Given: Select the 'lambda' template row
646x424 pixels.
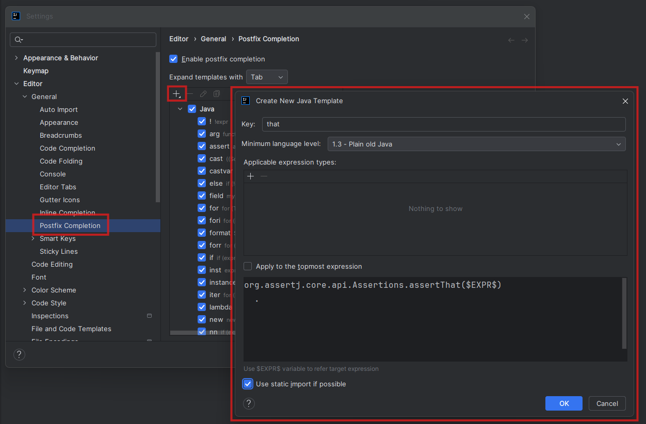Looking at the screenshot, I should click(216, 307).
